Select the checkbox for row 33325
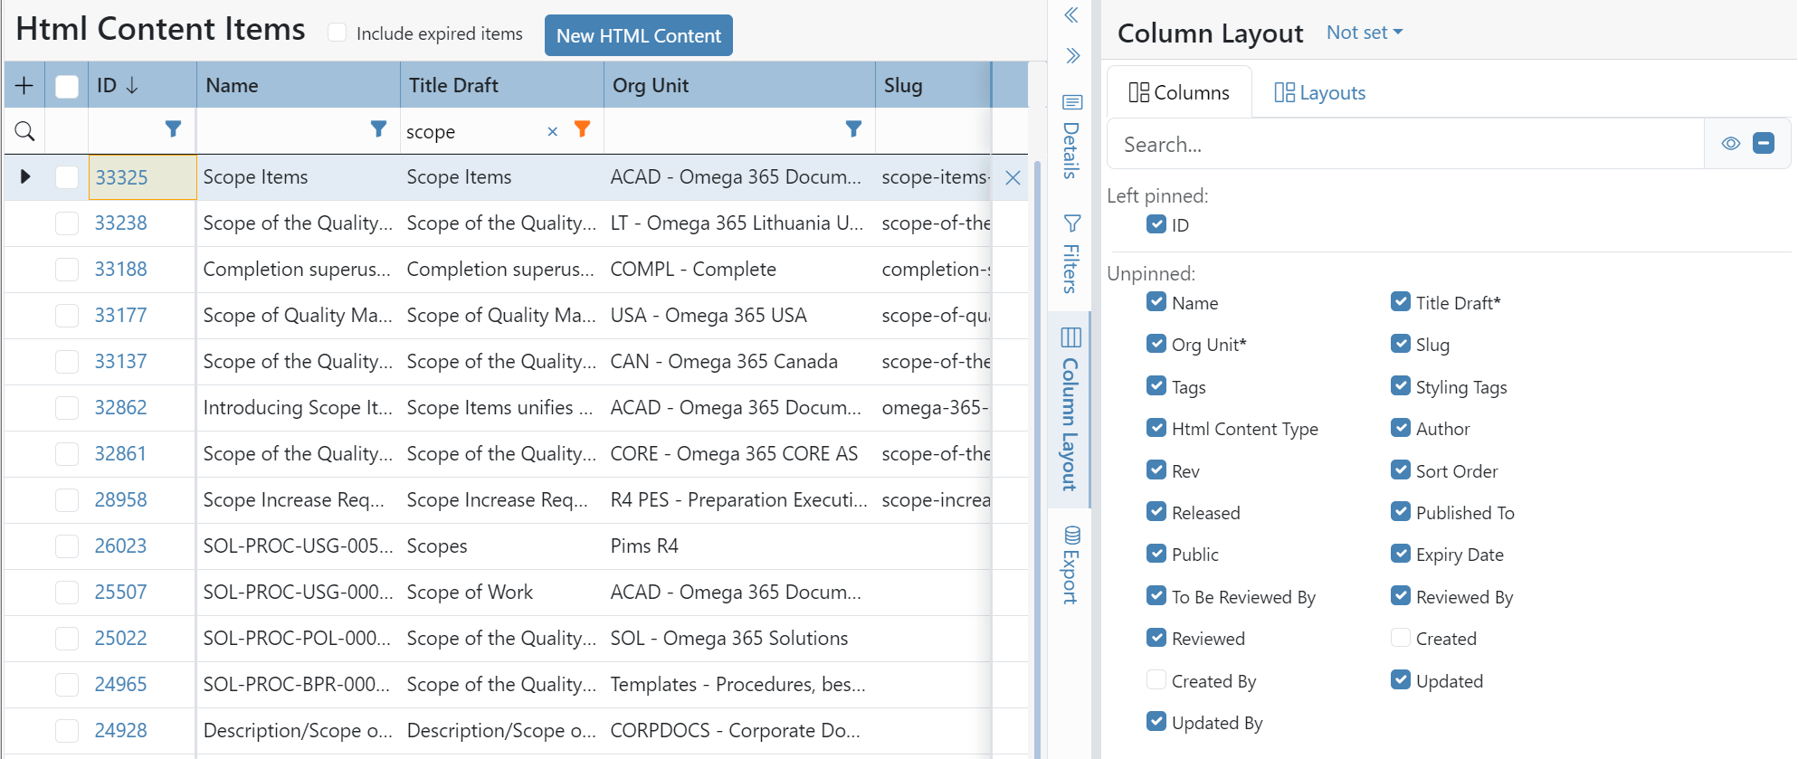The height and width of the screenshot is (759, 1798). click(x=67, y=177)
